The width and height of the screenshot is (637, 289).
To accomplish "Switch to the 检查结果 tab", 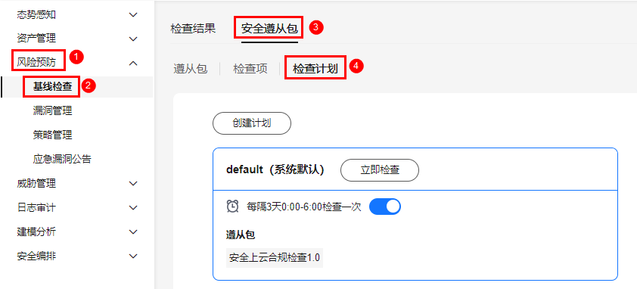I will pos(193,29).
